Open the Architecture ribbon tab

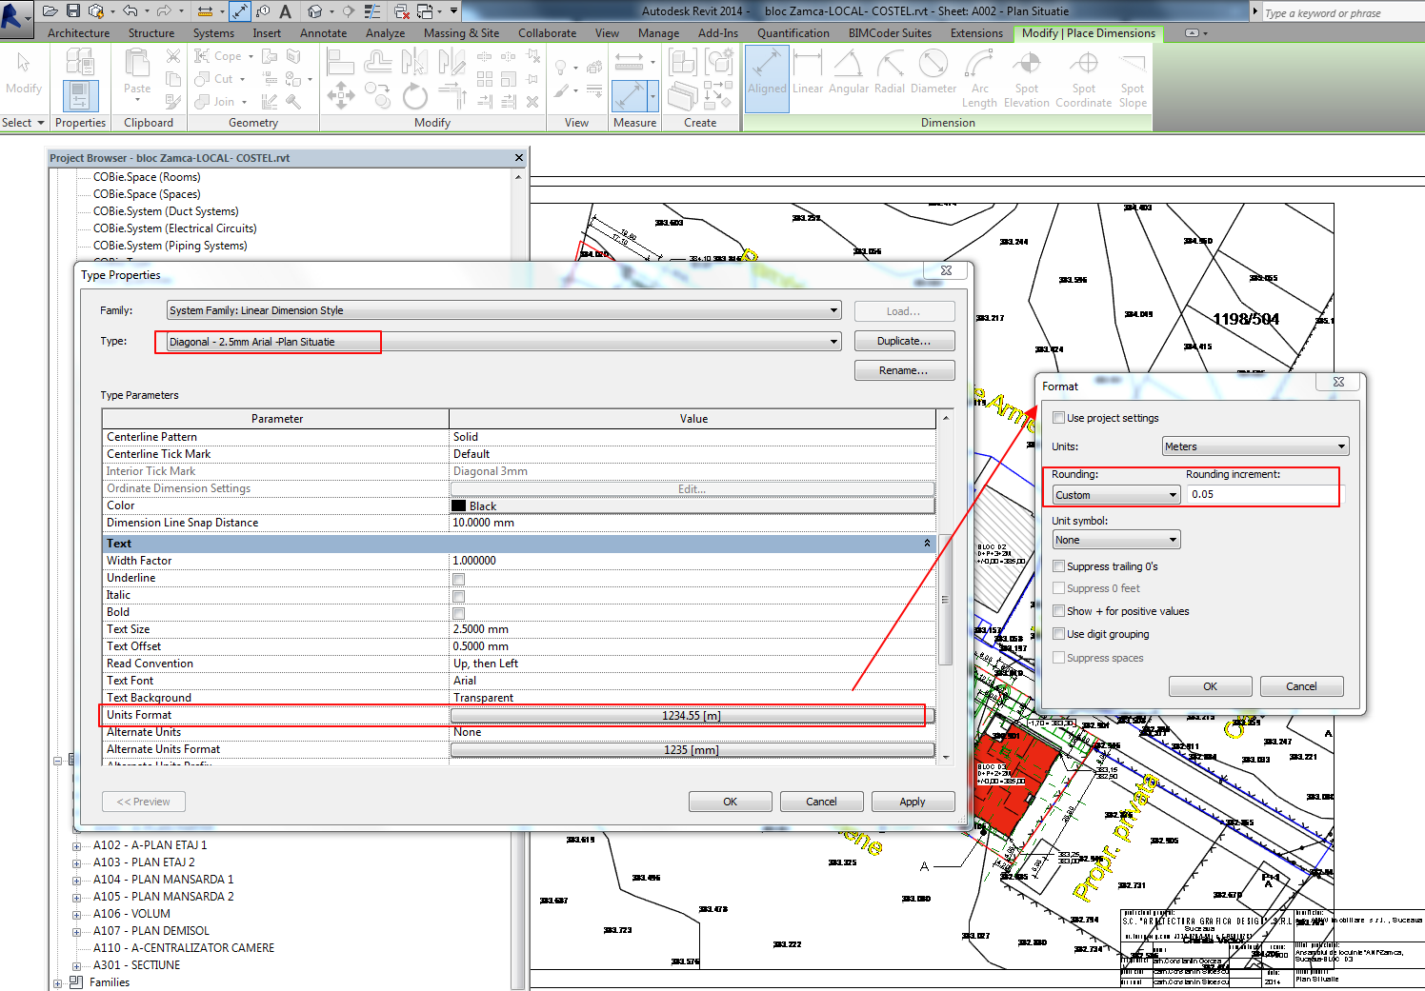[78, 33]
